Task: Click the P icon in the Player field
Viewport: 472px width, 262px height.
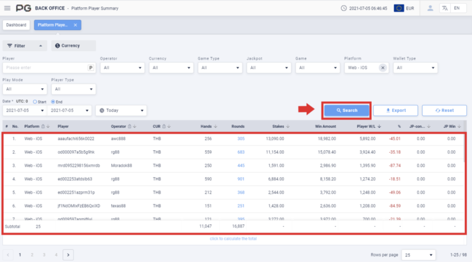Action: point(90,67)
